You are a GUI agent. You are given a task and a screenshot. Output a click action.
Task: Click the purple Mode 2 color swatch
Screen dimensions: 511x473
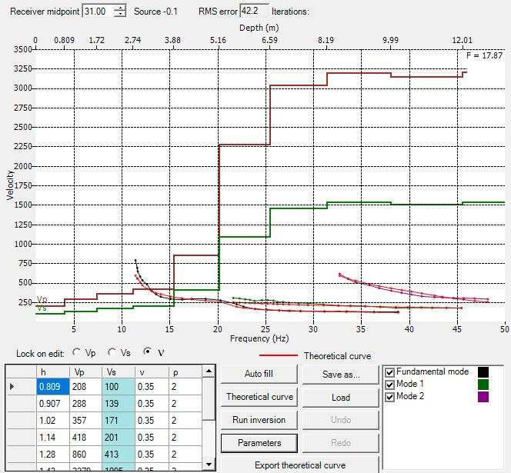tap(483, 397)
